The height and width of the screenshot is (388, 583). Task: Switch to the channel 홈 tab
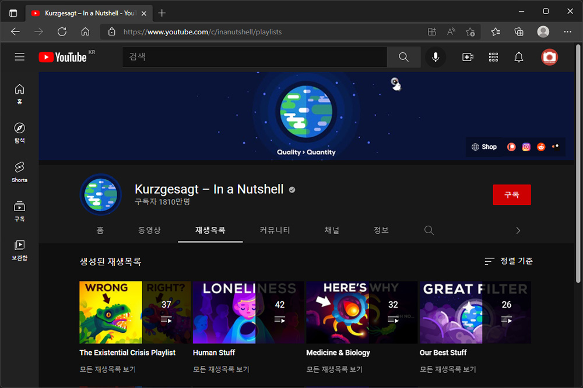click(100, 230)
